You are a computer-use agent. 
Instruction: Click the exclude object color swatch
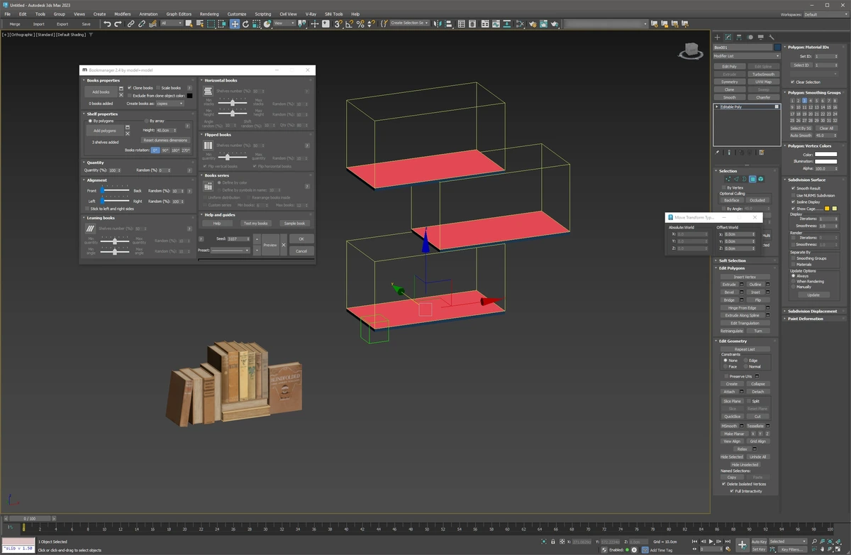(x=189, y=95)
